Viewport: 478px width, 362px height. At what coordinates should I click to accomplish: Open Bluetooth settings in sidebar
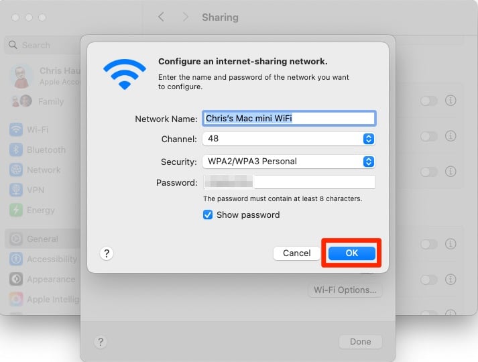coord(38,149)
